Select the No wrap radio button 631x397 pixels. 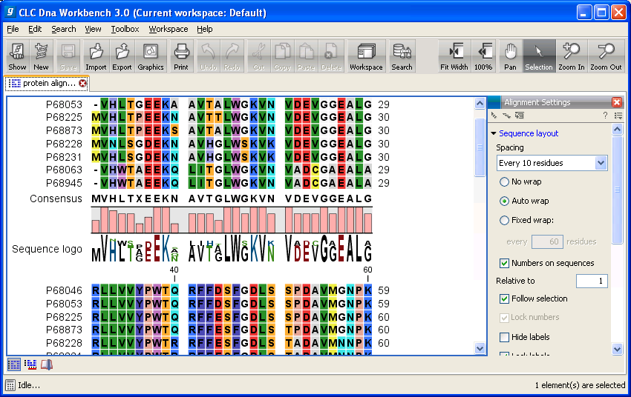pos(504,182)
